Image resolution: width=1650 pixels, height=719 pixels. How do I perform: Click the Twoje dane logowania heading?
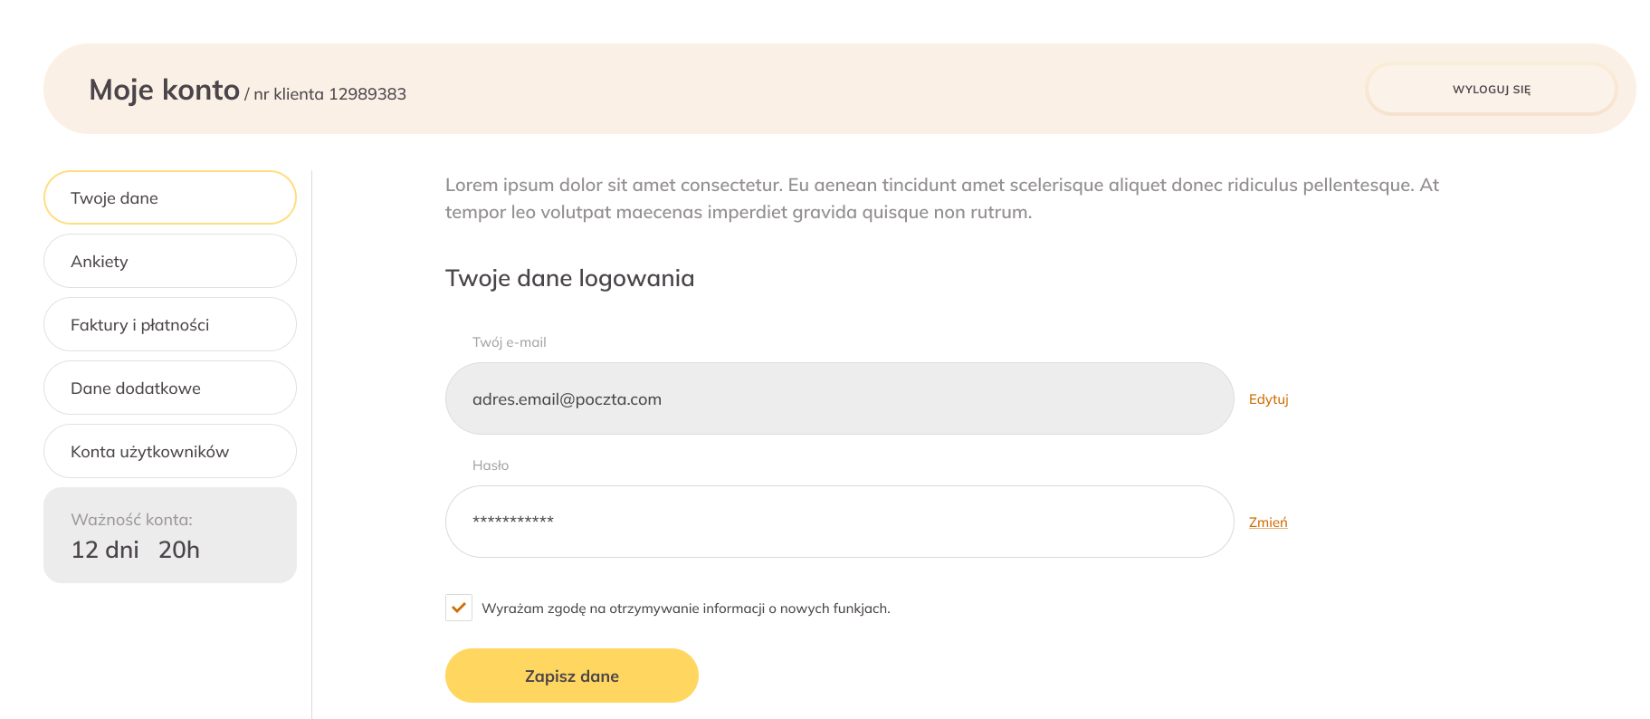(x=569, y=278)
